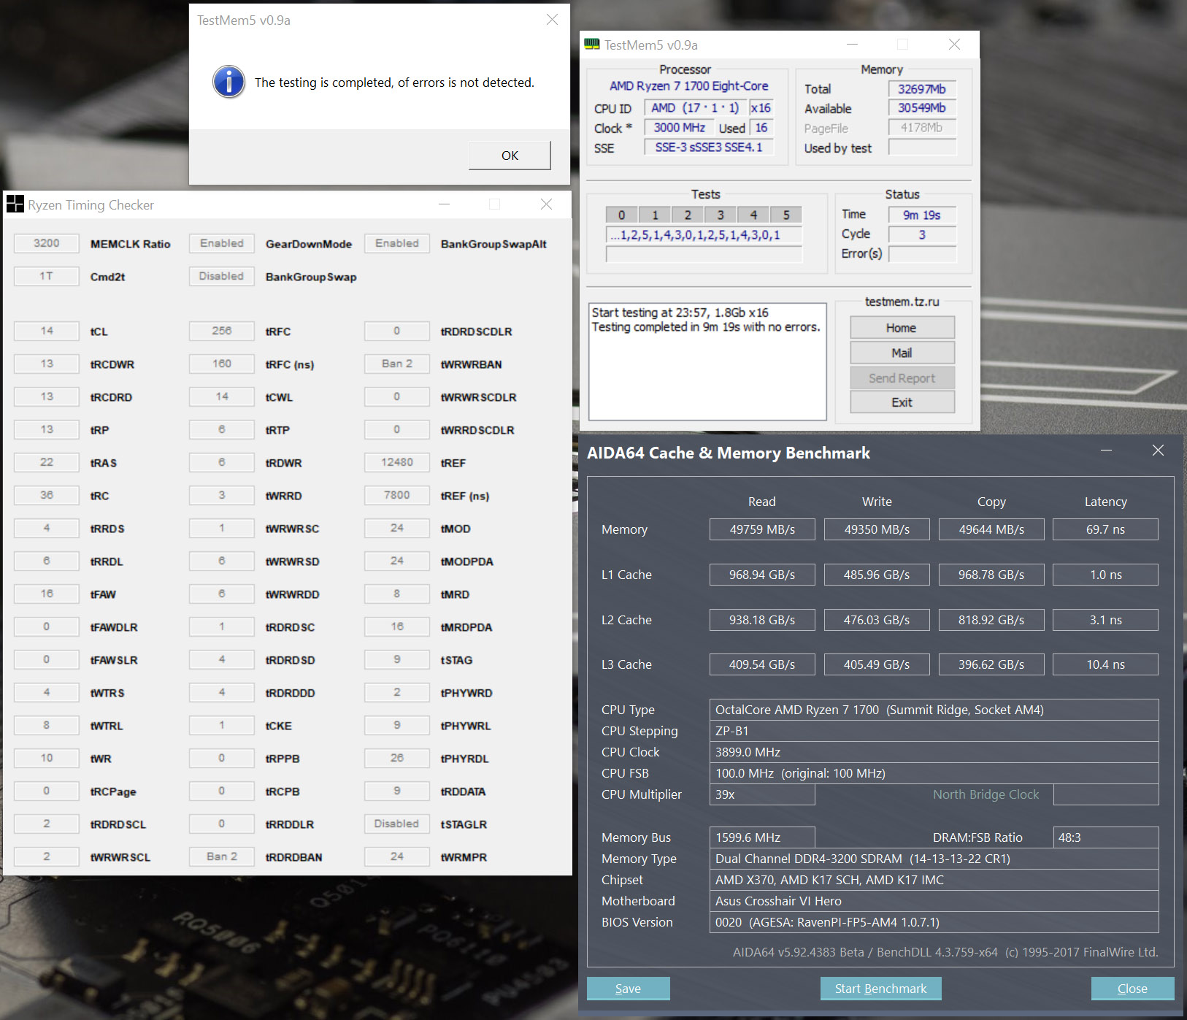Click the Motherboard value Asus Crosshair VI Hero
Image resolution: width=1187 pixels, height=1020 pixels.
[934, 901]
